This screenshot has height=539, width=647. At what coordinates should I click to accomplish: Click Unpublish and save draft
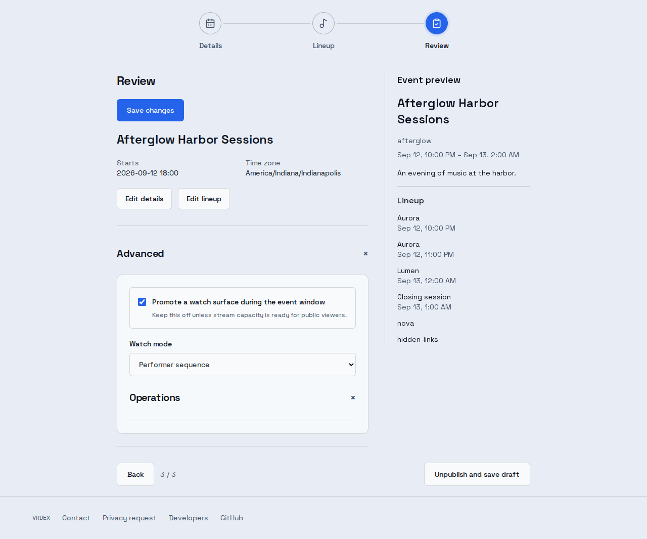(x=477, y=474)
